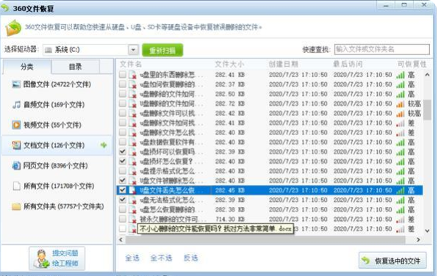The width and height of the screenshot is (438, 276).
Task: Uncheck the highlighted 282.45 KB file checkbox
Action: coord(123,190)
